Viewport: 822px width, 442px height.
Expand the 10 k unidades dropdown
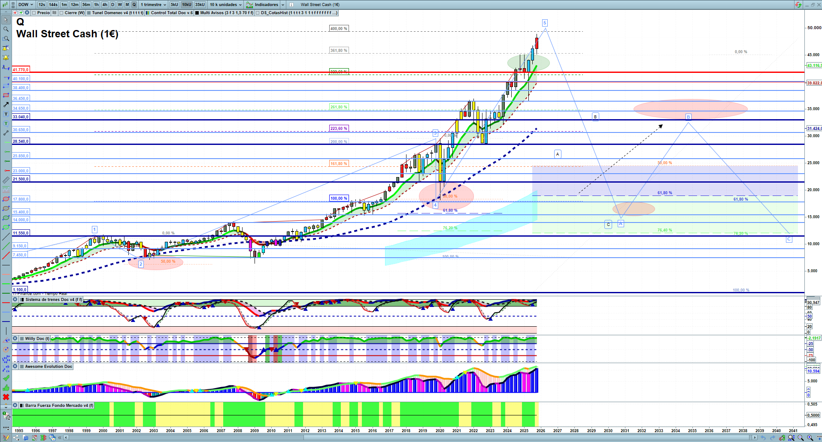pyautogui.click(x=226, y=5)
